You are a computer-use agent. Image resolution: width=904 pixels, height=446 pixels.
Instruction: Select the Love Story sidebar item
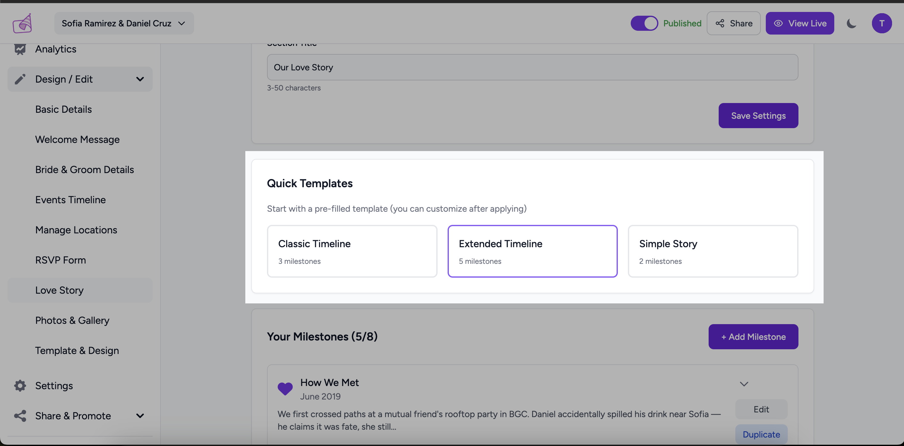(x=80, y=290)
